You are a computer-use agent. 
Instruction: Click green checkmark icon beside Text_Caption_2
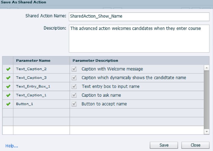8,69
